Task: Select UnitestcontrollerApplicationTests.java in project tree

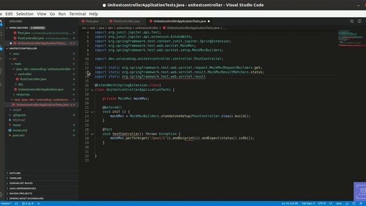Action: (x=42, y=105)
